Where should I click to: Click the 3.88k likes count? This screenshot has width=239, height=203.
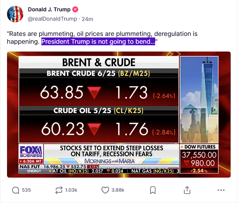tap(118, 190)
